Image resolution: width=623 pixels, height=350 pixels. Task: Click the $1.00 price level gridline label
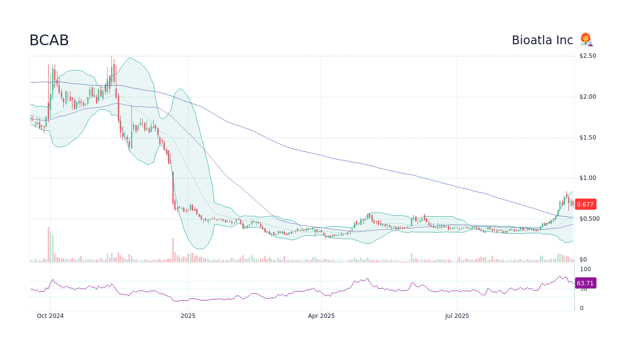pos(587,177)
